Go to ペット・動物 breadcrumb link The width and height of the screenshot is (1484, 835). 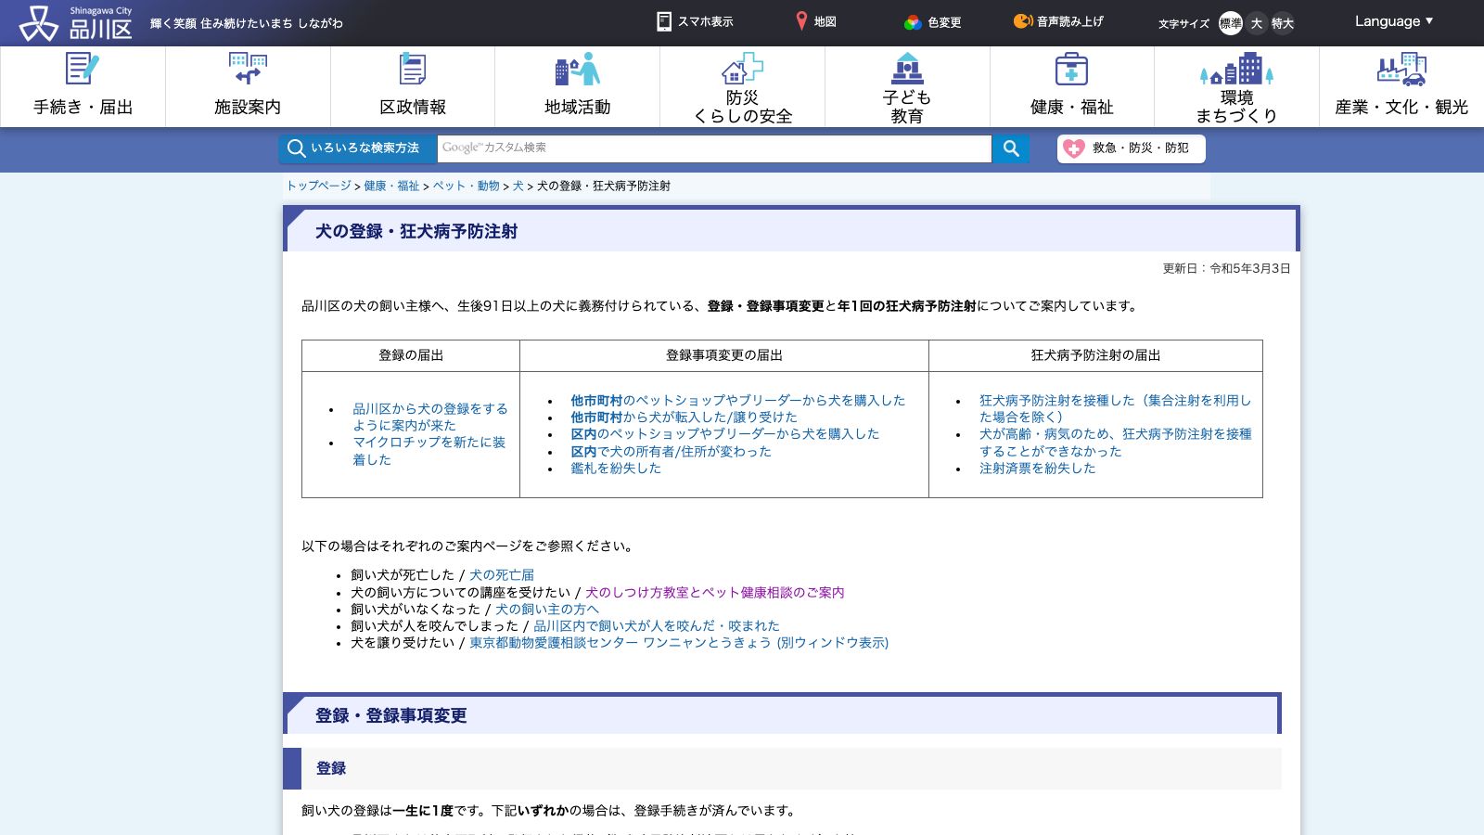pyautogui.click(x=467, y=186)
